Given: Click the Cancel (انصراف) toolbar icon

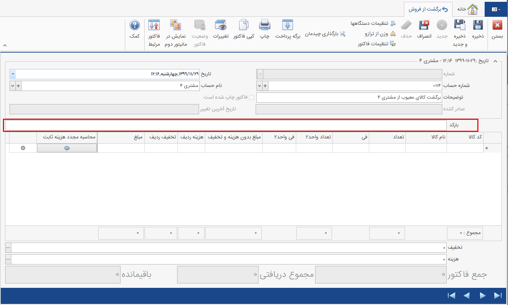Looking at the screenshot, I should click(424, 26).
